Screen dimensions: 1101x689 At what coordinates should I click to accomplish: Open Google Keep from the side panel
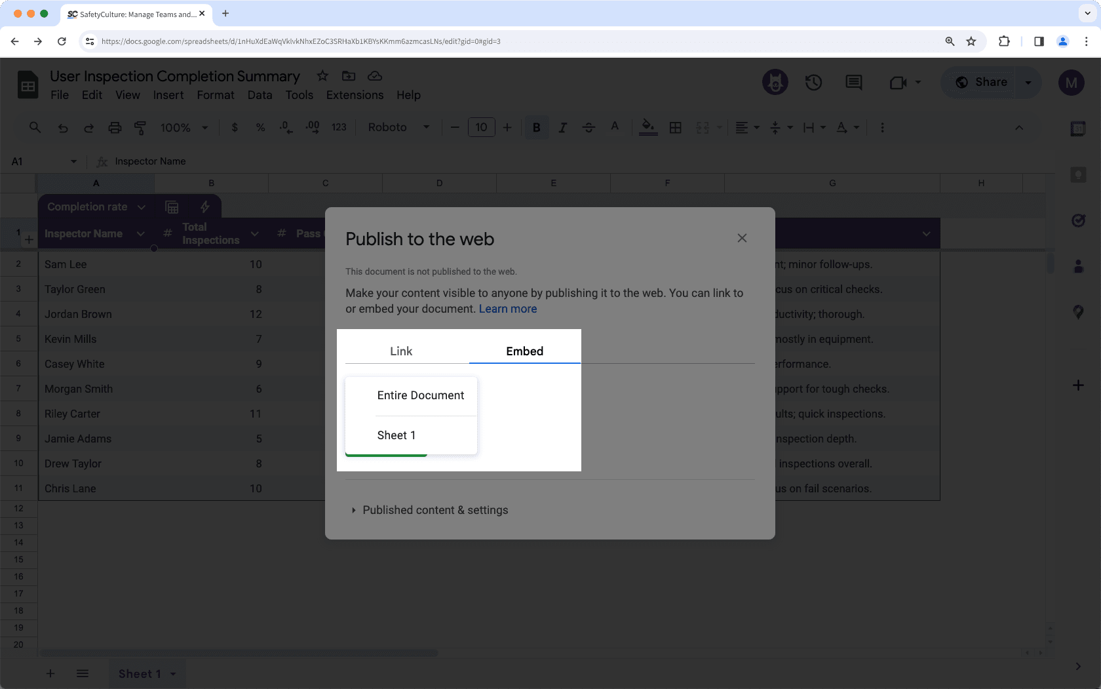coord(1078,175)
